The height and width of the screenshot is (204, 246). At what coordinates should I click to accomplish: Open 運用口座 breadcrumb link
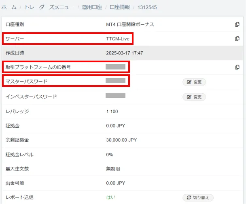coord(92,7)
